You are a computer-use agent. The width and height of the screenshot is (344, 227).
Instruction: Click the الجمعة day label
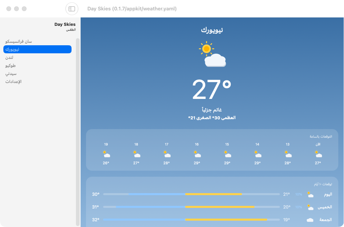tap(326, 220)
